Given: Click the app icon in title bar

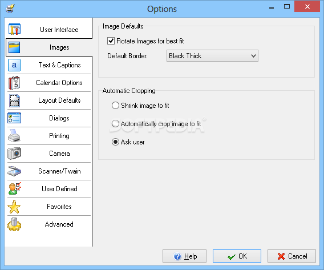Looking at the screenshot, I should click(x=10, y=9).
